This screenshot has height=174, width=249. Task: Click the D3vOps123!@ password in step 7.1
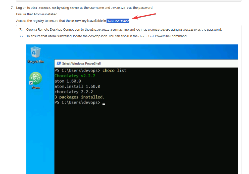188,30
